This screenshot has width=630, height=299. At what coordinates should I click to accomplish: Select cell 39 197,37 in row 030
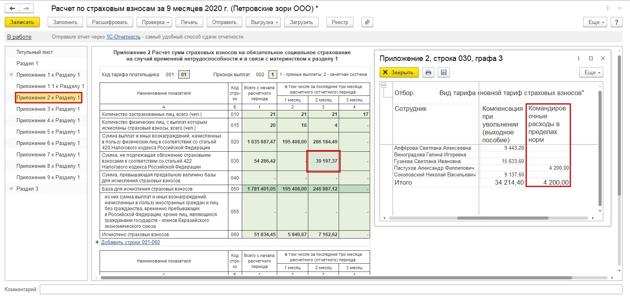point(323,161)
